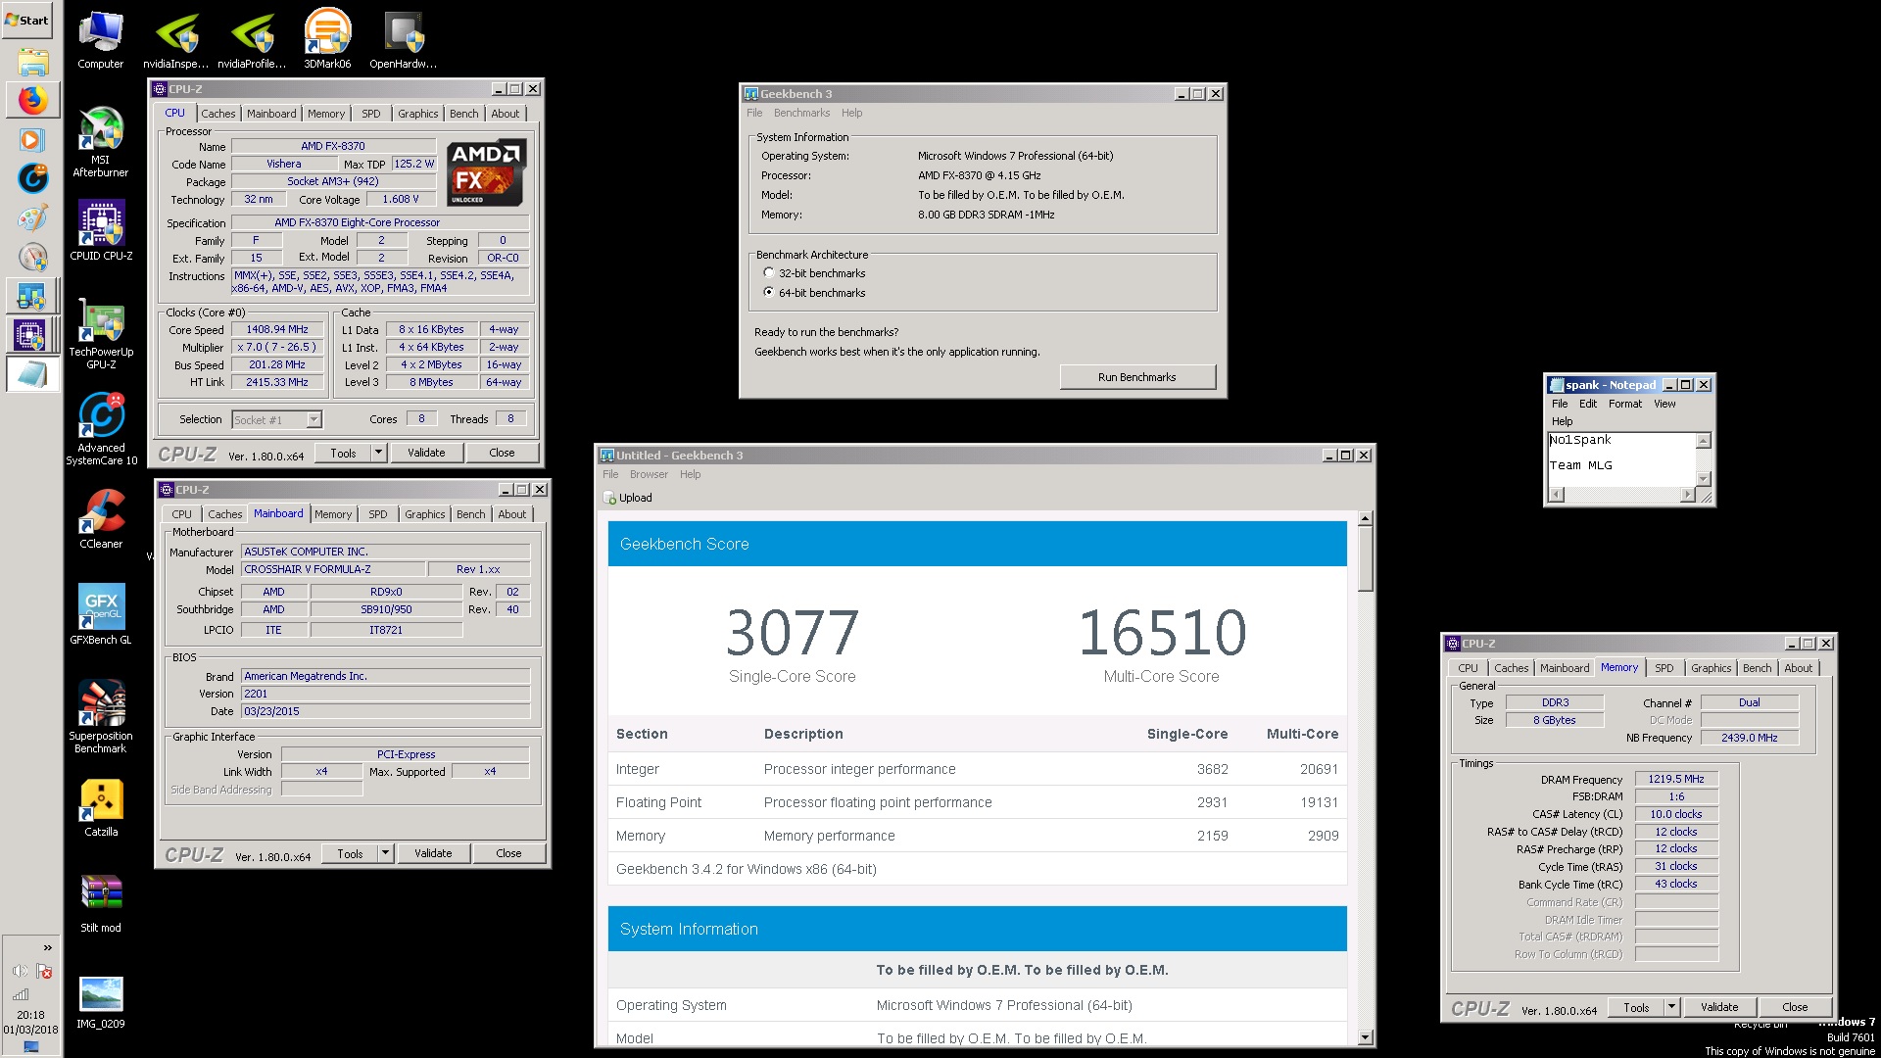This screenshot has width=1881, height=1058.
Task: Open OpenHardwareMonitor desktop icon
Action: tap(403, 40)
